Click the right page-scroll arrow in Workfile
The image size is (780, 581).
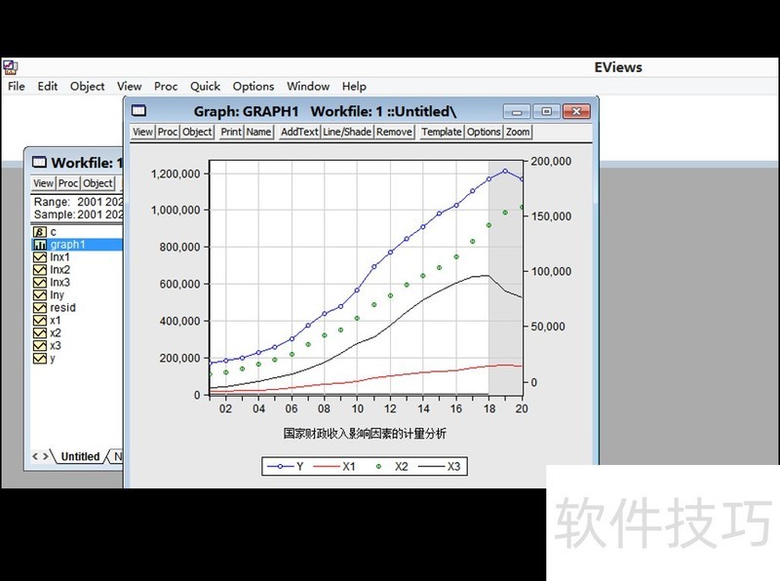coord(45,456)
